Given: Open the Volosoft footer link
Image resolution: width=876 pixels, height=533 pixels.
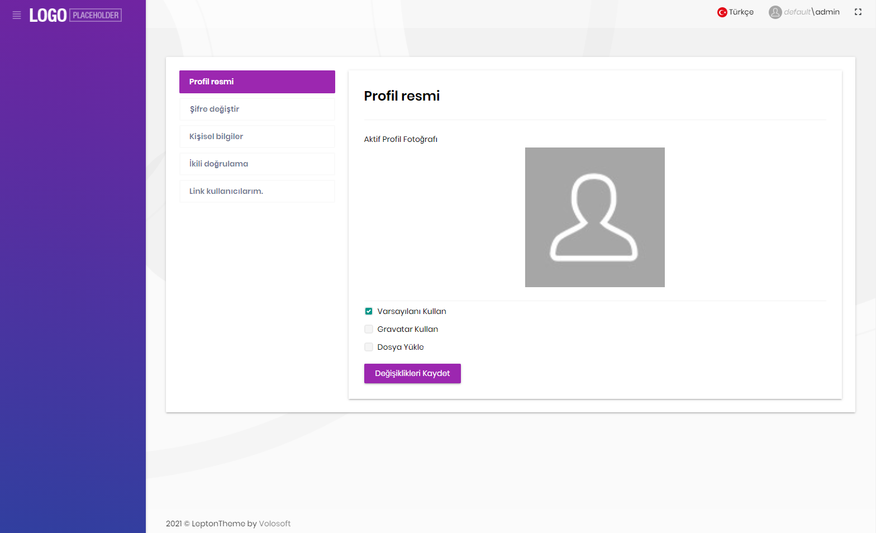Looking at the screenshot, I should tap(275, 524).
